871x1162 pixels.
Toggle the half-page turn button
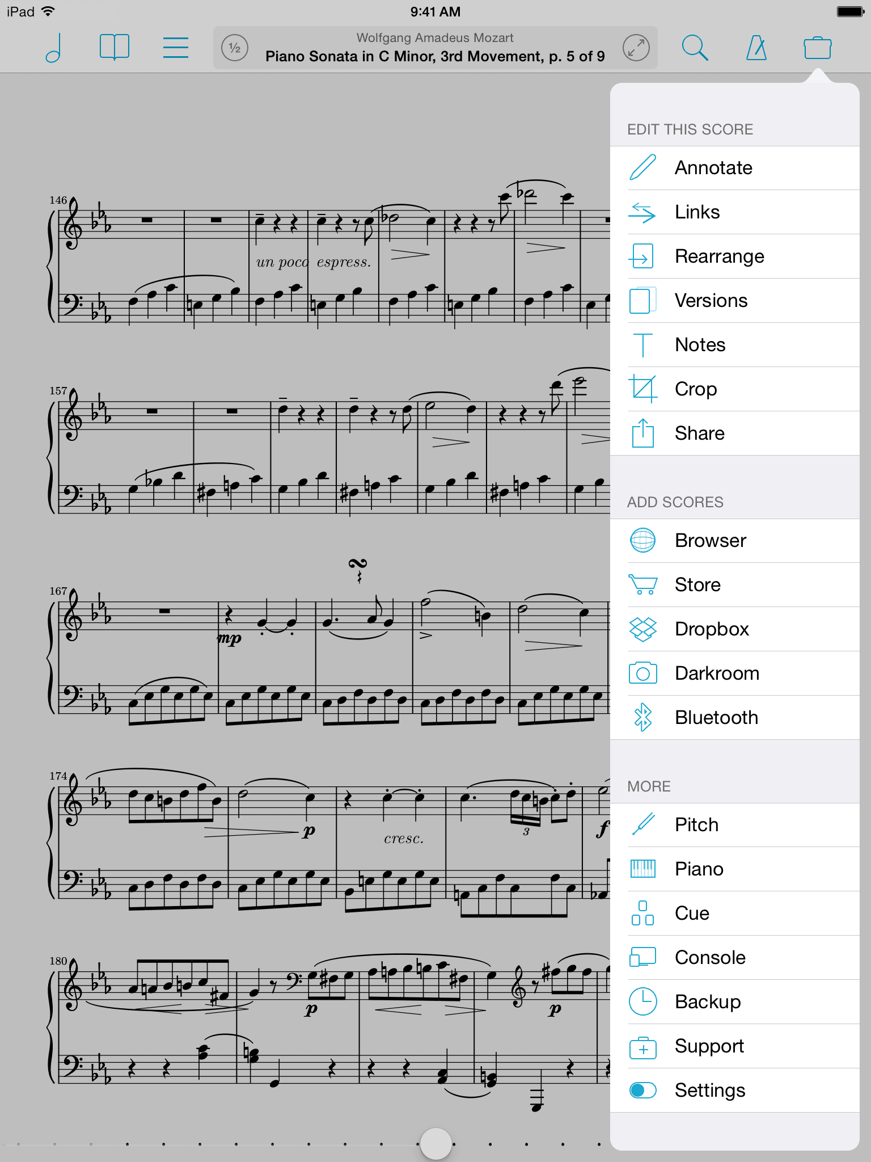pyautogui.click(x=235, y=48)
